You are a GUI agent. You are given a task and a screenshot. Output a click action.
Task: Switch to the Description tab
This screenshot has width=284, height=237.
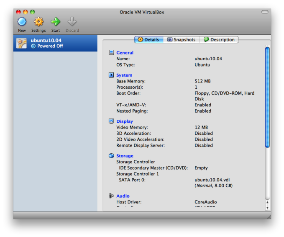[x=219, y=39]
